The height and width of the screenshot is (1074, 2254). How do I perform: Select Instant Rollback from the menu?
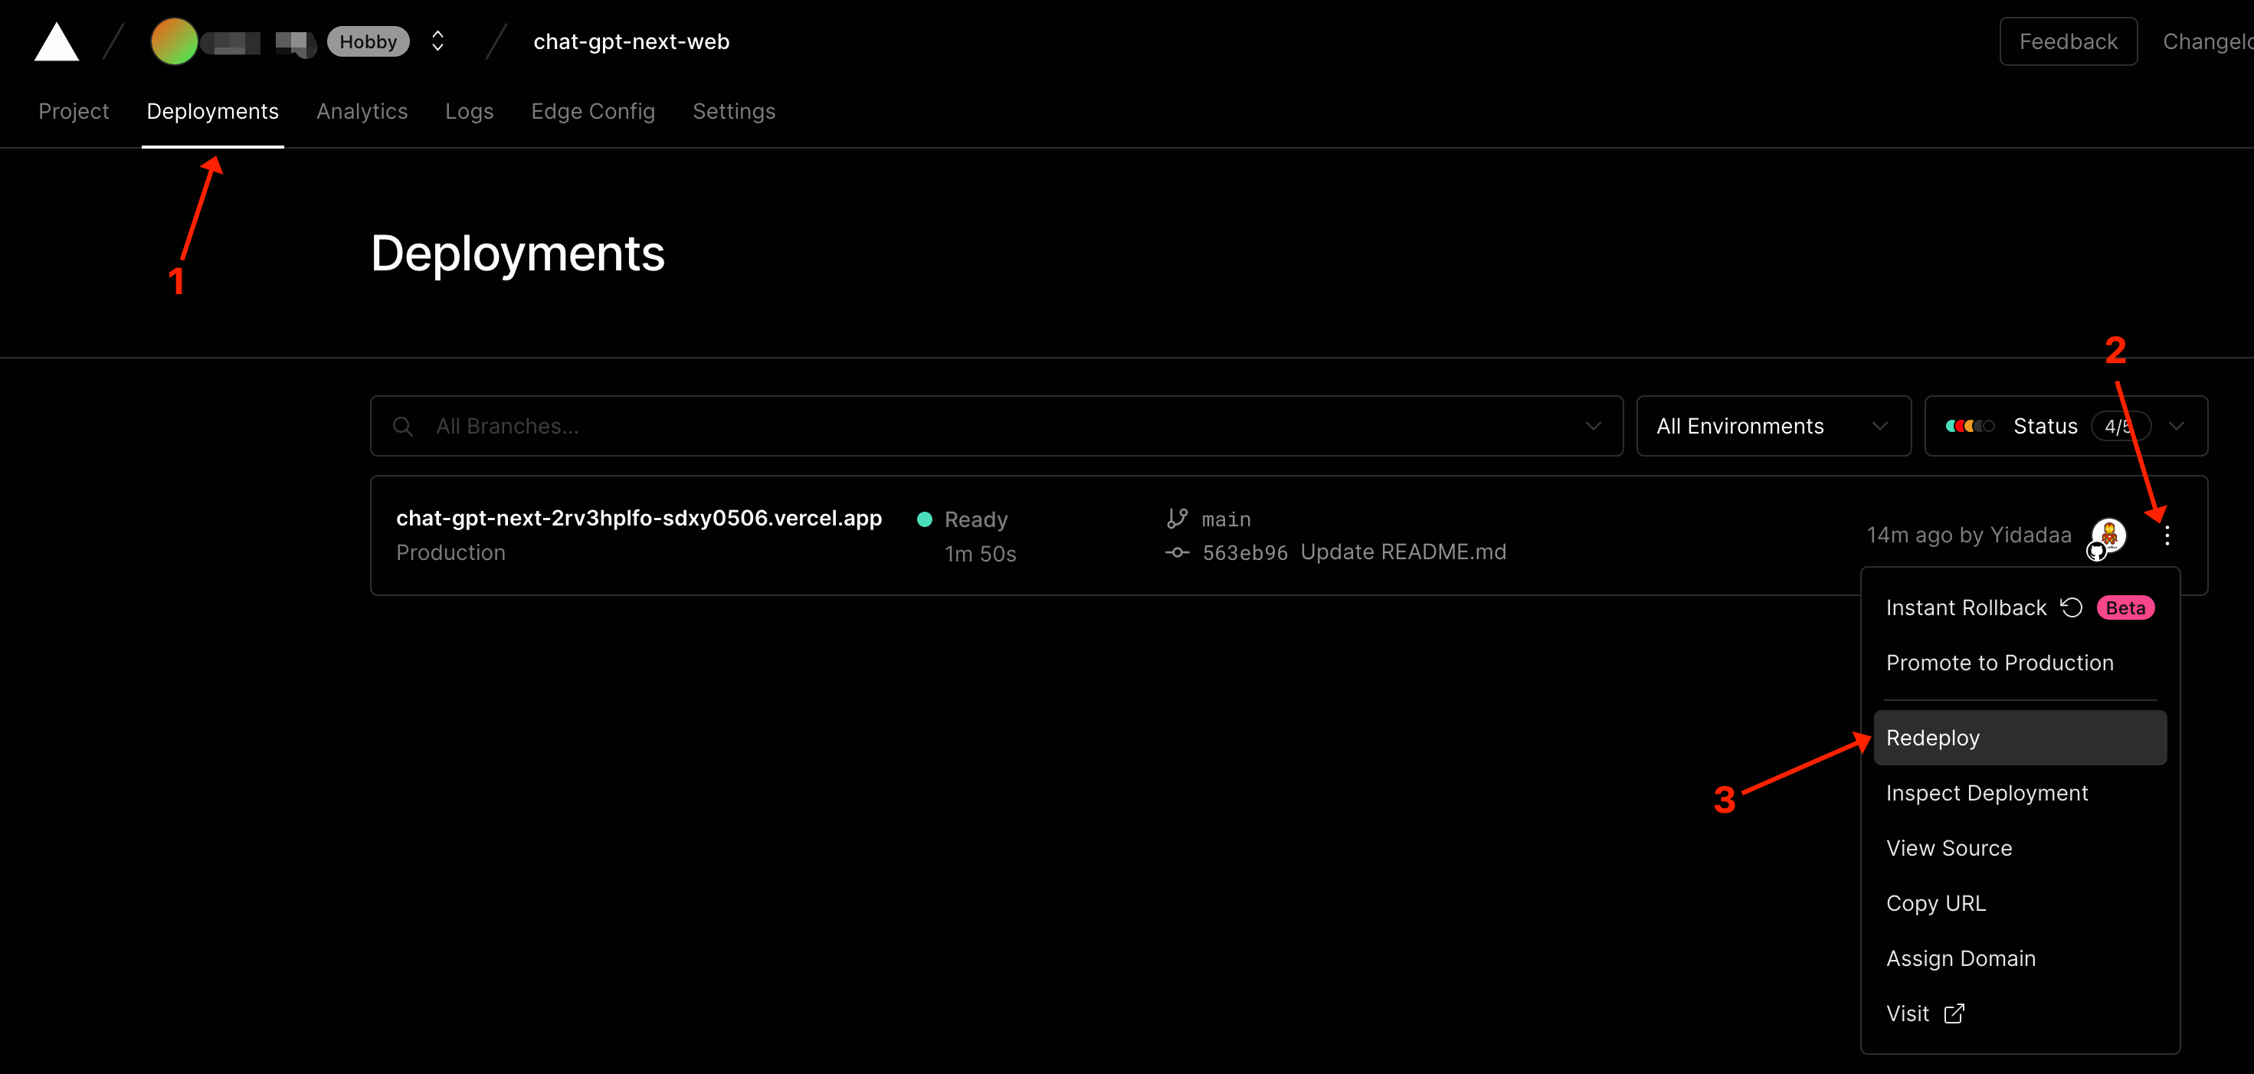2020,607
